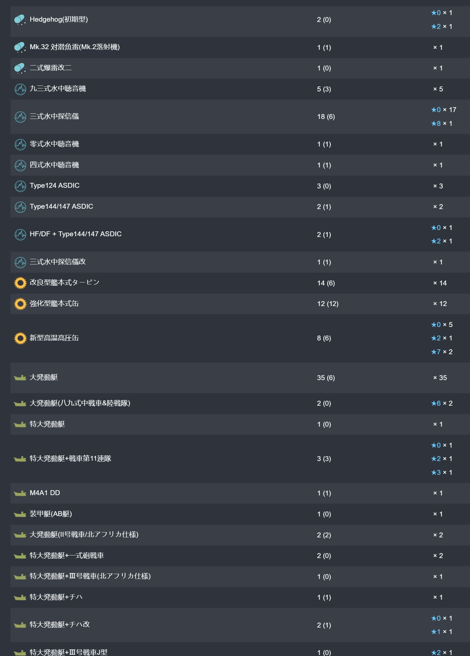The width and height of the screenshot is (470, 656).
Task: Click the ★3 × 1 entry for 特大発動艇+戦車第11連隊
Action: 441,472
